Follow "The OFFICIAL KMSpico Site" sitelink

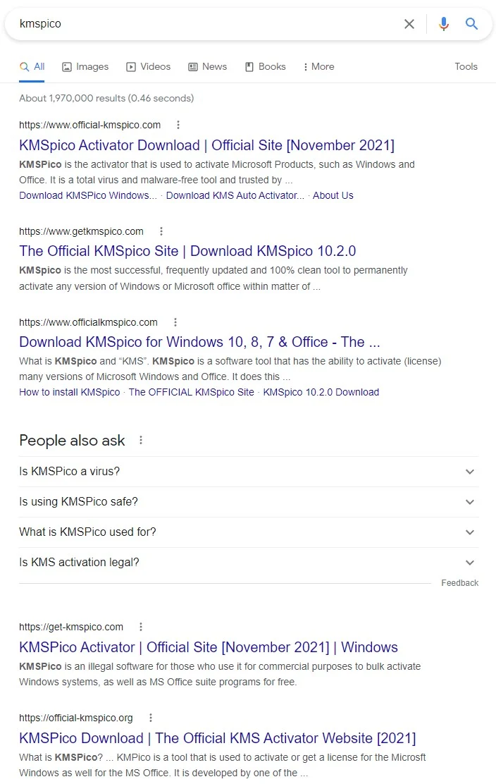(x=192, y=393)
